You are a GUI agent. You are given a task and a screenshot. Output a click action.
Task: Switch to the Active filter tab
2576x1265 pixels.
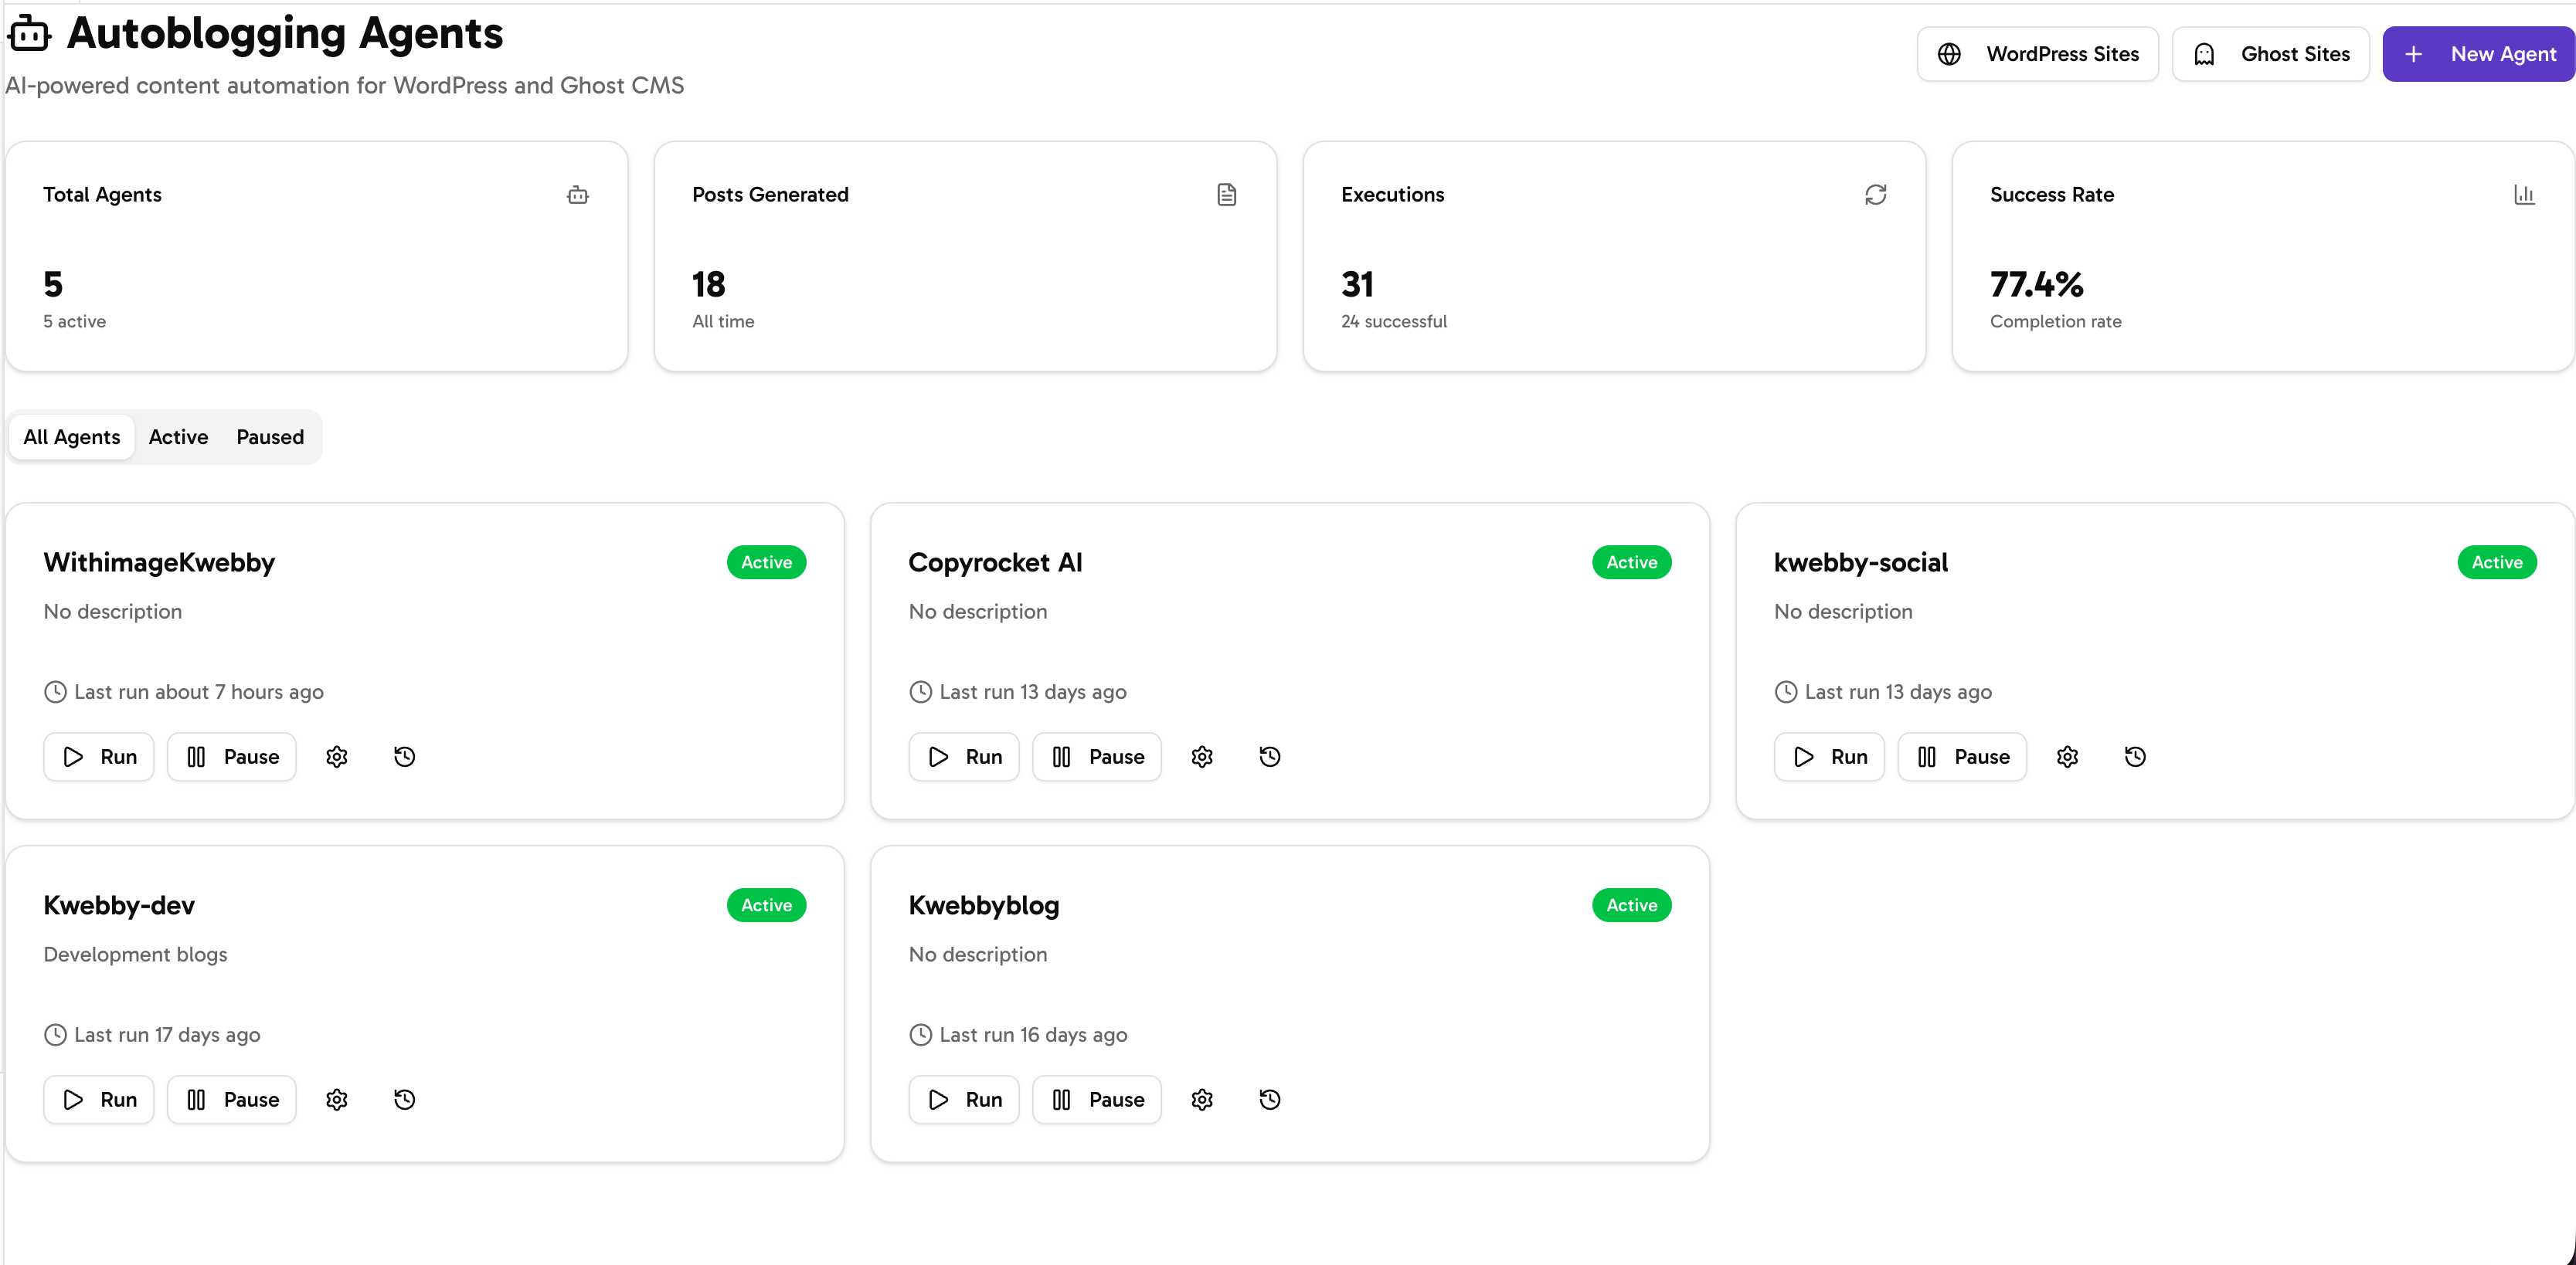click(178, 436)
